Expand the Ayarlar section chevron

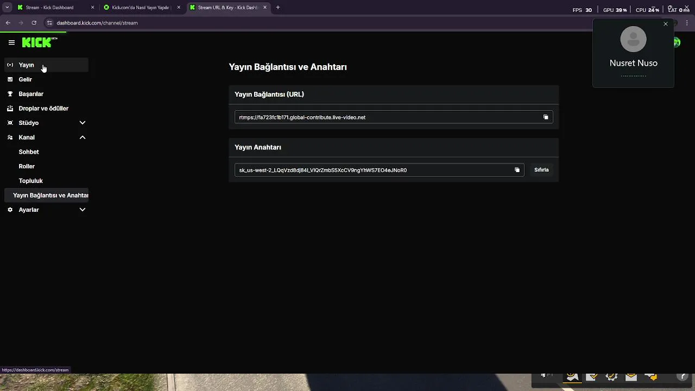83,210
